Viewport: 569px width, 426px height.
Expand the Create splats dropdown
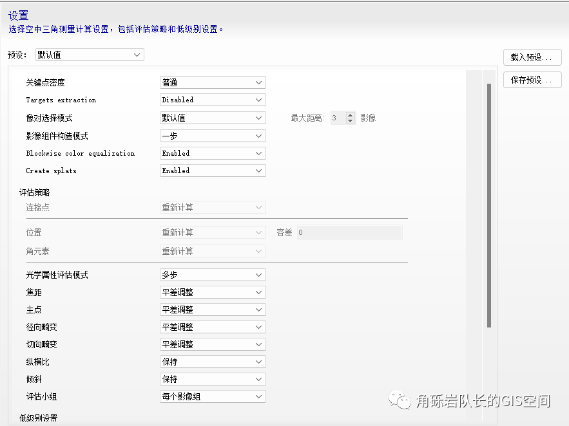point(212,171)
